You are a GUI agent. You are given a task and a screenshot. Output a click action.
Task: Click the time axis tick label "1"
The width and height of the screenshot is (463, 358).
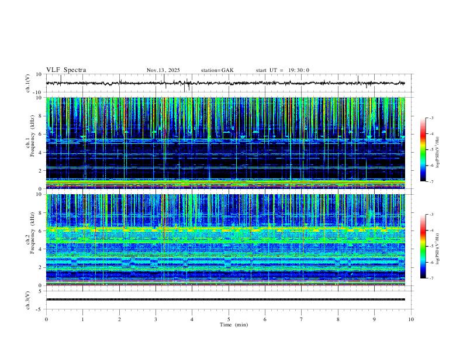click(x=82, y=319)
